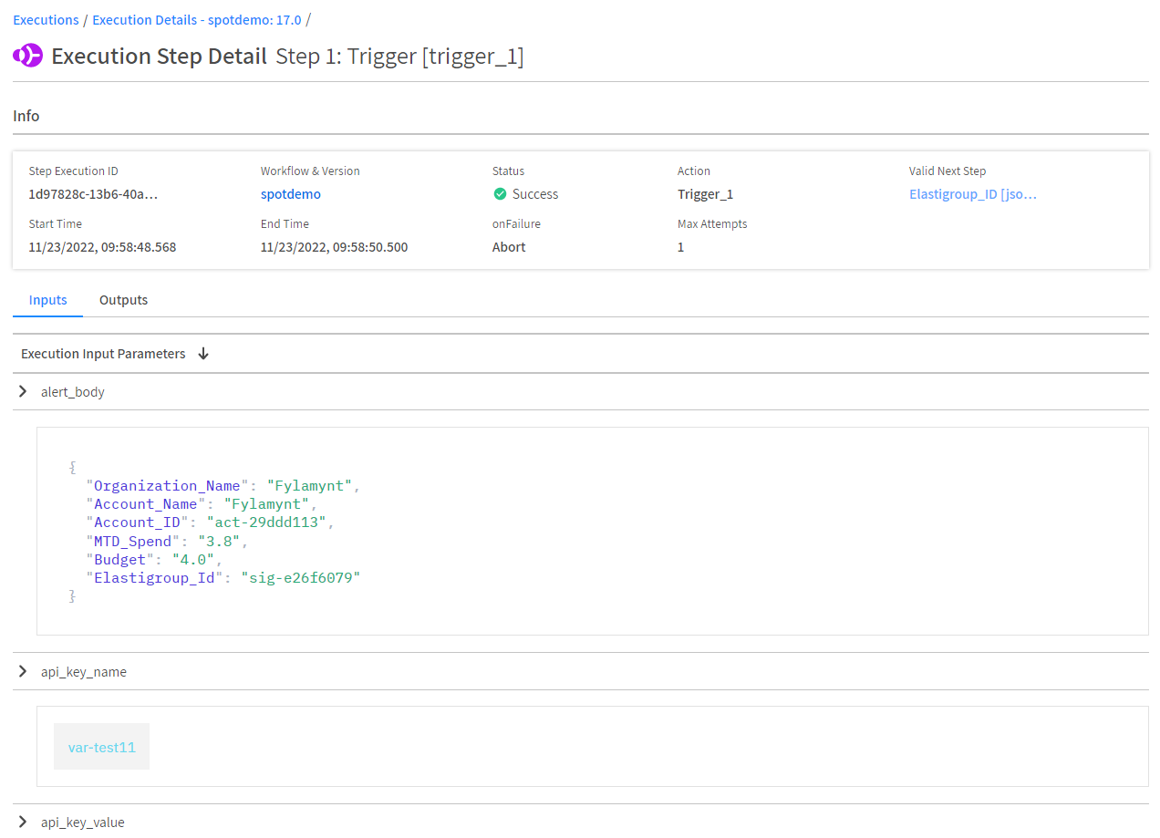Click the purple workflow logo icon
1160x838 pixels.
coord(27,57)
